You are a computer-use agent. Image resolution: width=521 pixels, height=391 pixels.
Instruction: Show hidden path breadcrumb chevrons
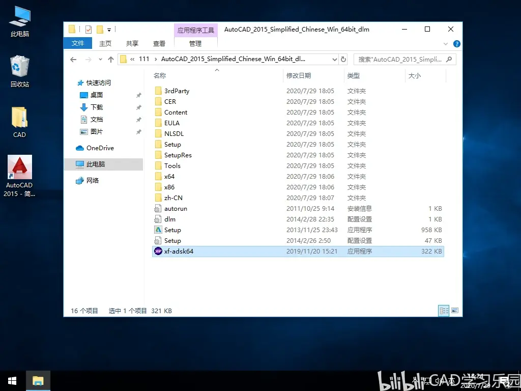(132, 59)
